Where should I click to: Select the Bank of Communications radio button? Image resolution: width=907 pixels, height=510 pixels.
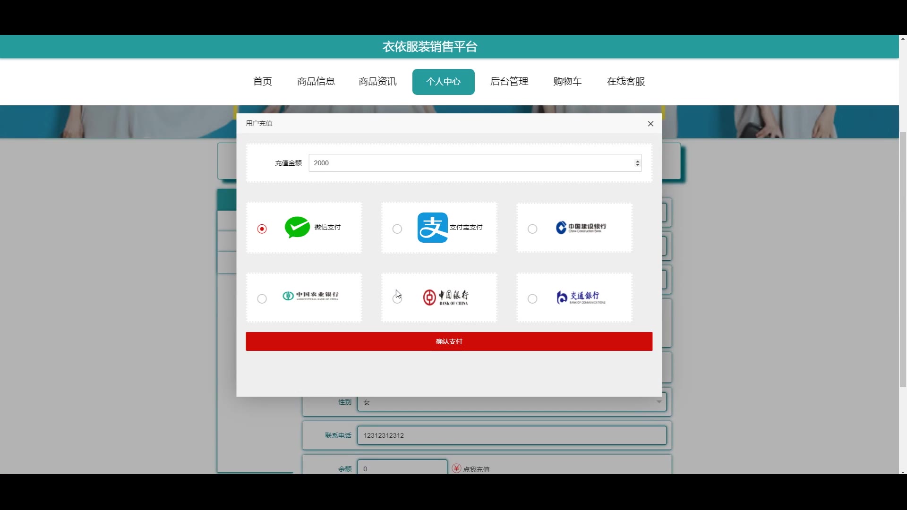(532, 299)
